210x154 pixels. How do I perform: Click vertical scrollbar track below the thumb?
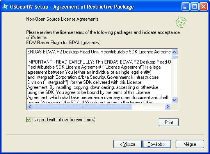coord(174,78)
